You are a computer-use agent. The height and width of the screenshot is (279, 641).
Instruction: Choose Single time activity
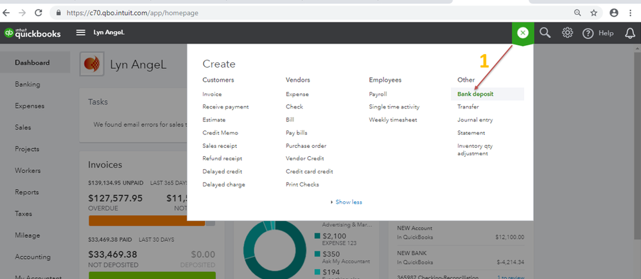pos(394,107)
